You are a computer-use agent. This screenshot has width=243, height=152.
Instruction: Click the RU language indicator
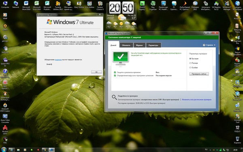point(206,150)
